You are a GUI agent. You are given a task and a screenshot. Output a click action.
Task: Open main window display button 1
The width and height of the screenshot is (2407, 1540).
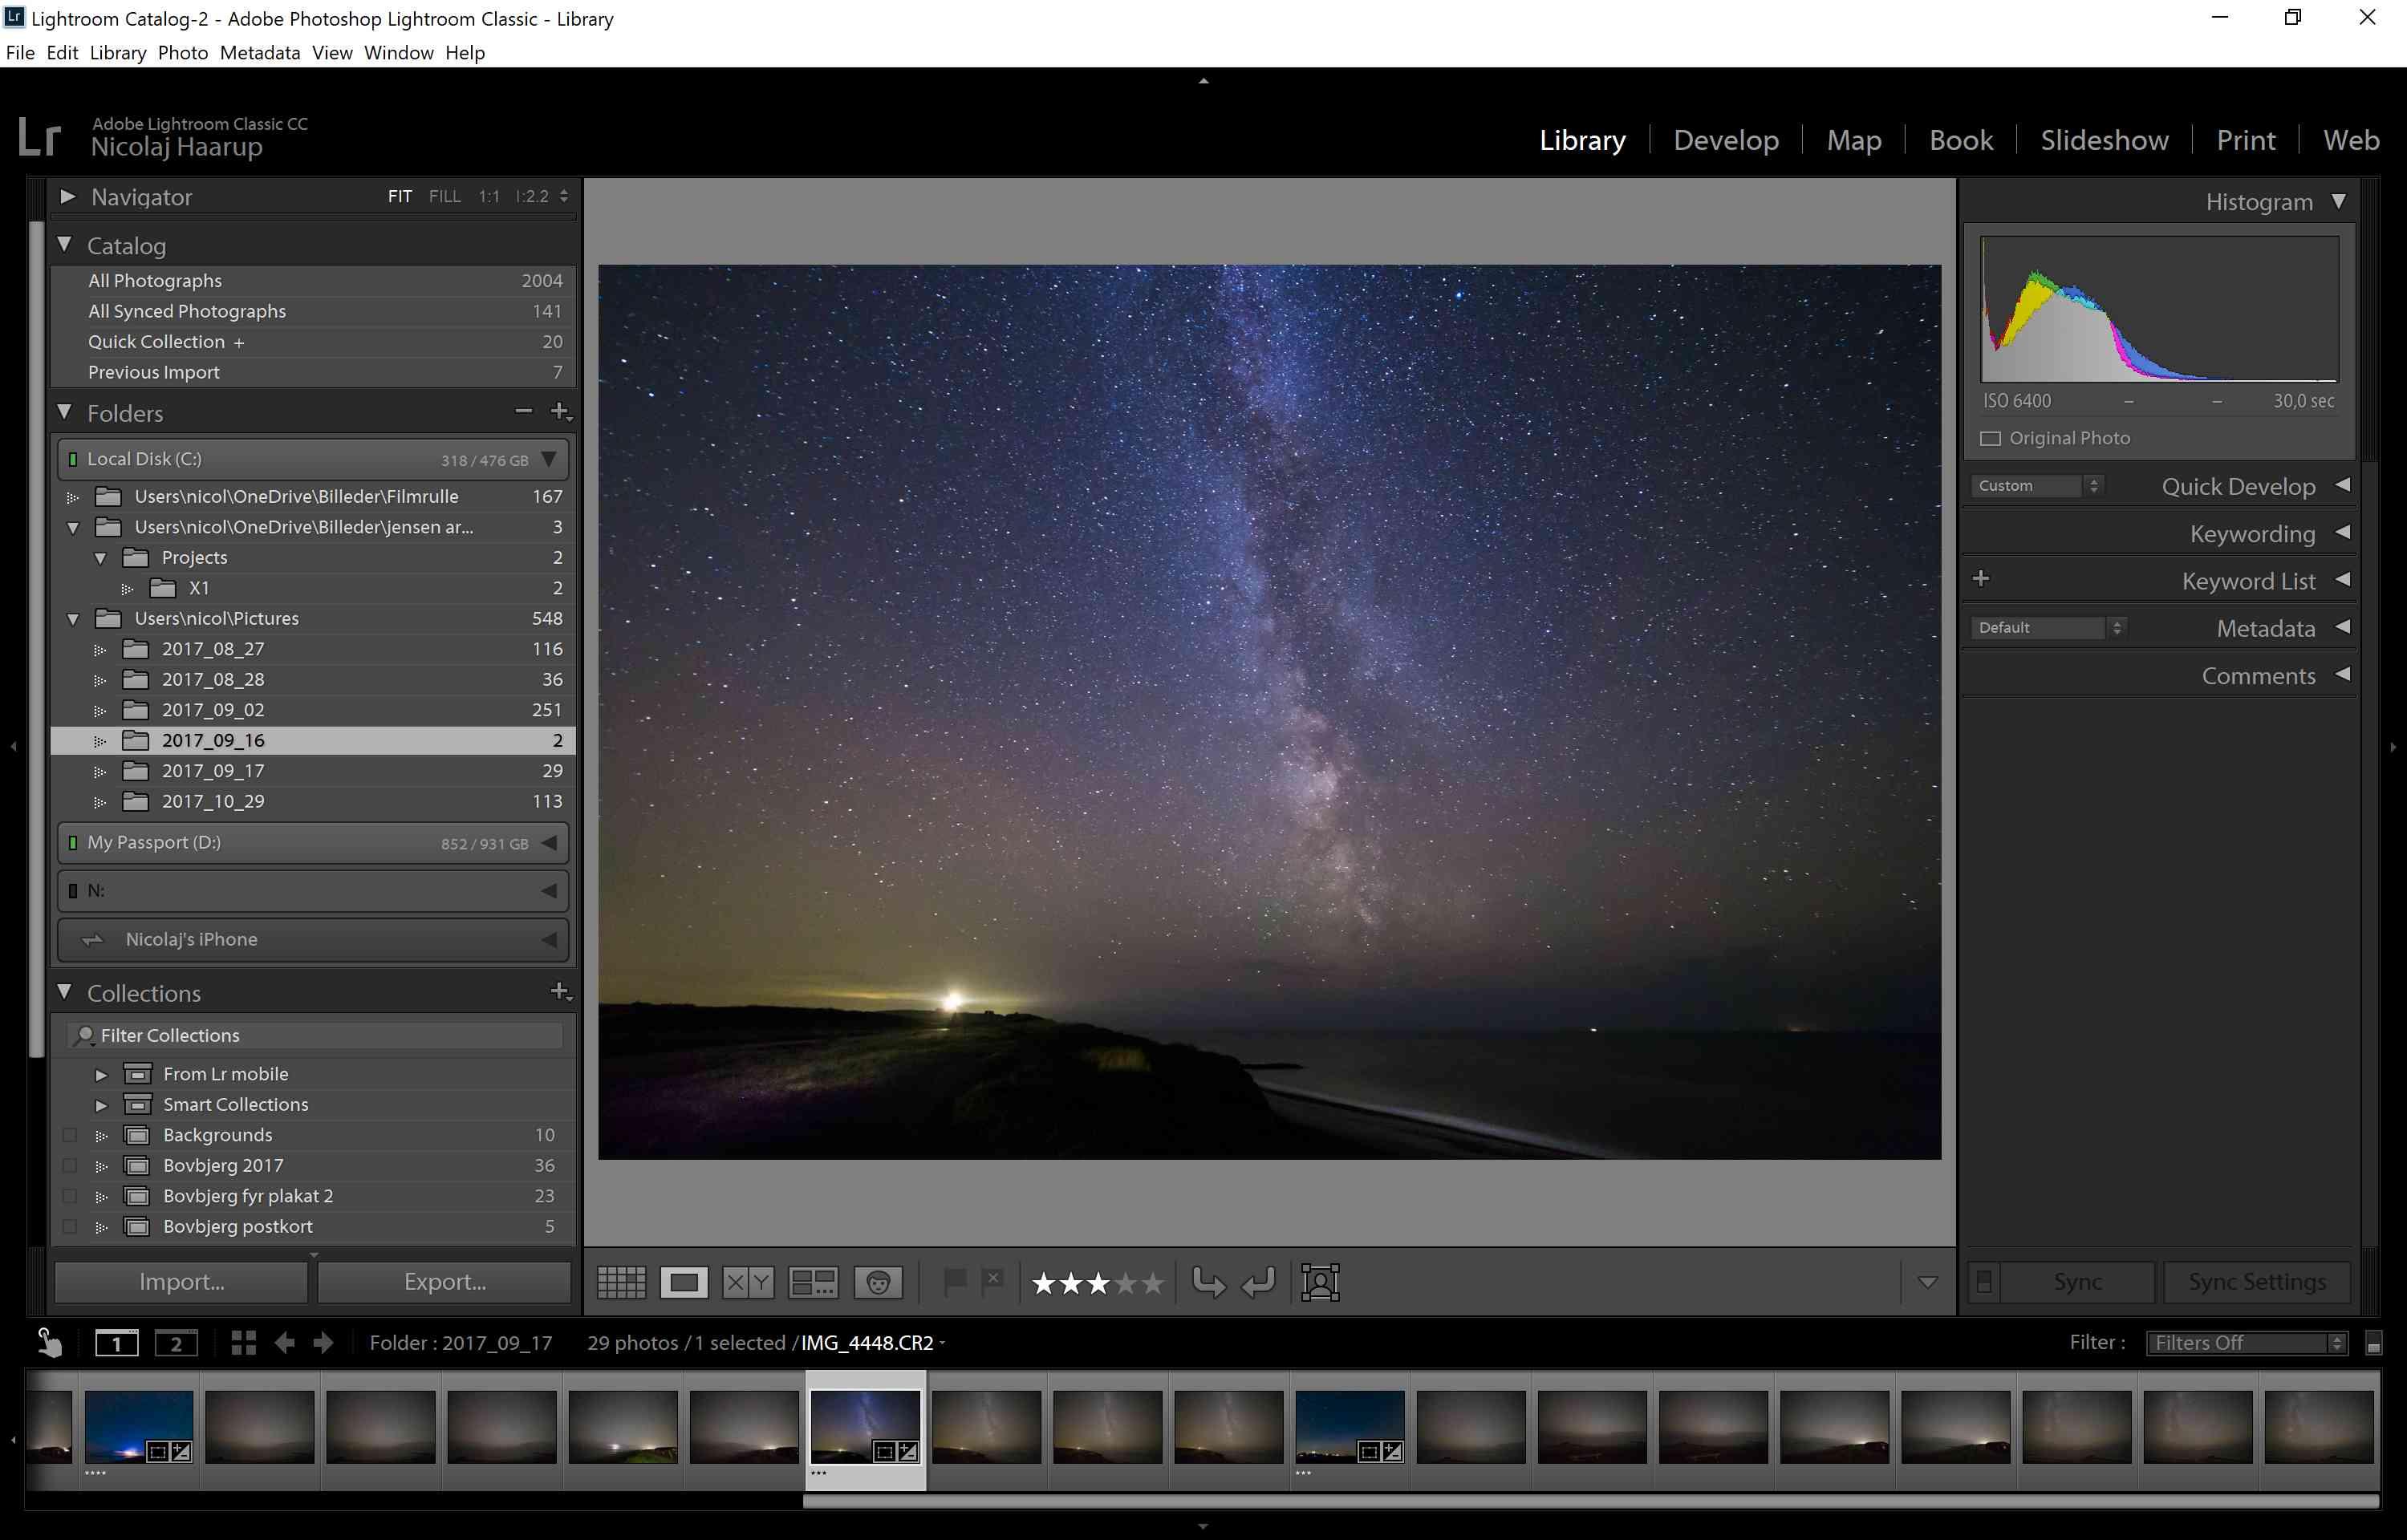point(116,1343)
